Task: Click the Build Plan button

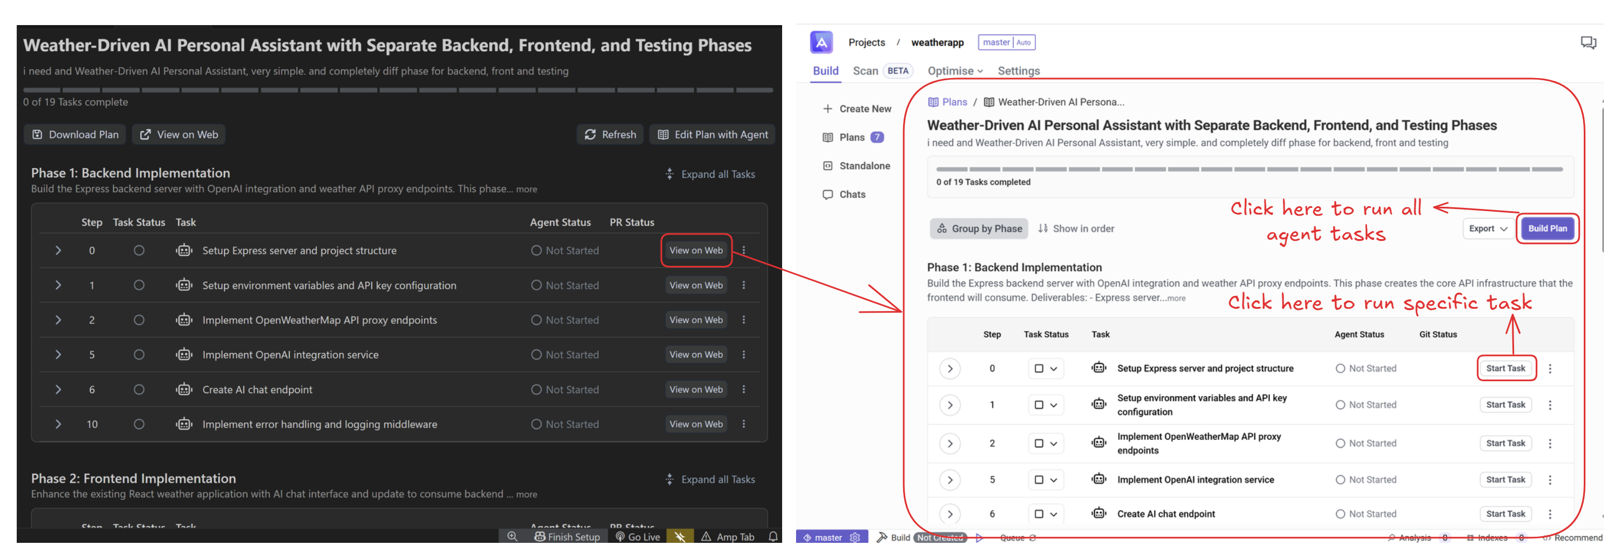Action: (x=1547, y=229)
